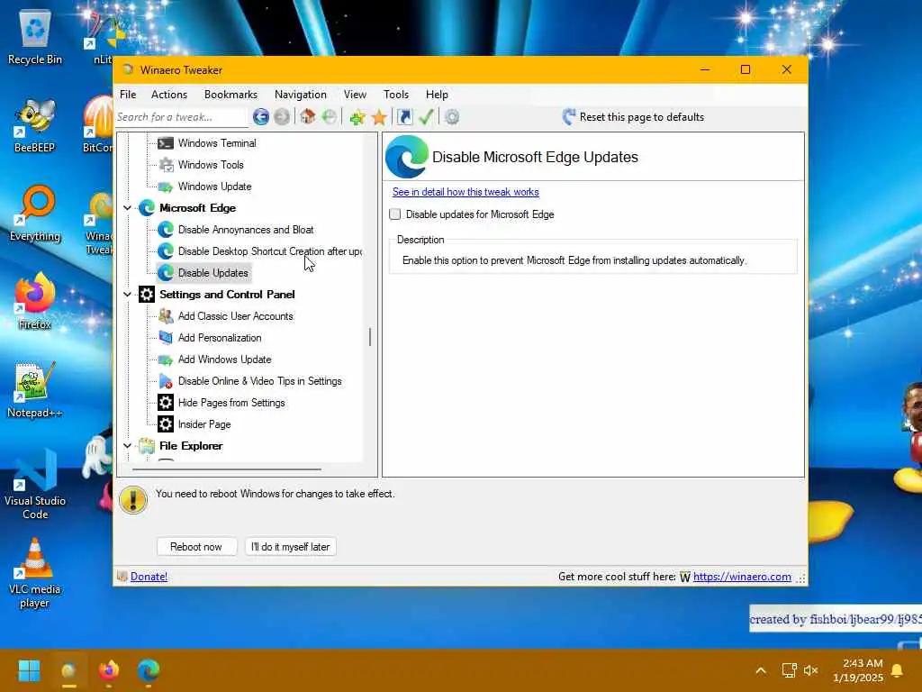The width and height of the screenshot is (922, 692).
Task: Select Disable Online & Video Tips in Settings
Action: tap(259, 381)
